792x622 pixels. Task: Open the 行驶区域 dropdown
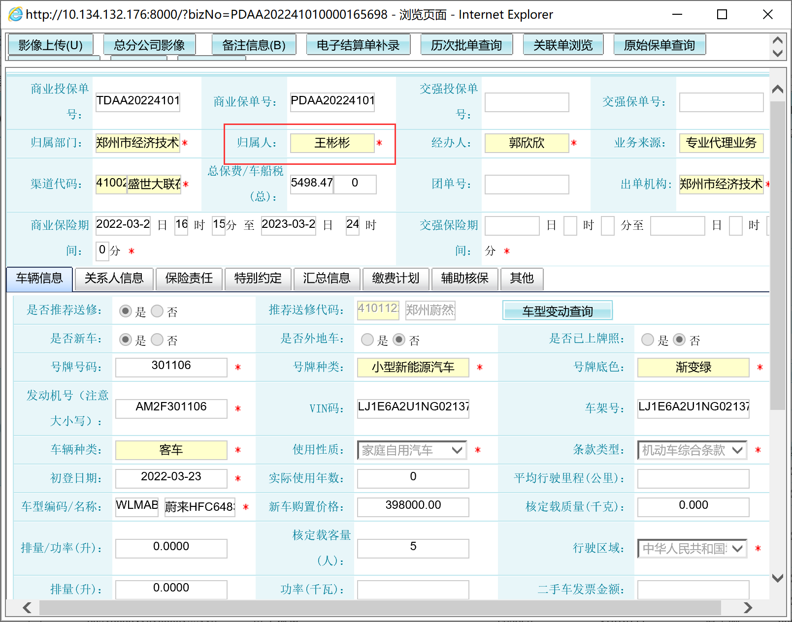click(x=692, y=549)
